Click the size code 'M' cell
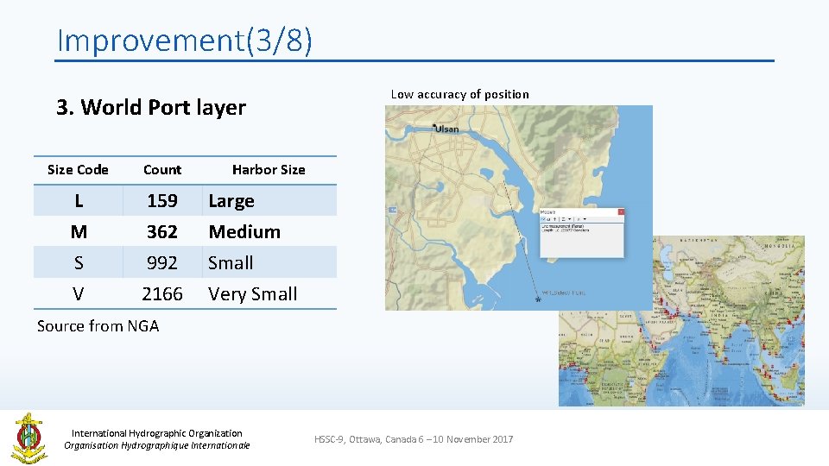829x466 pixels. coord(79,231)
